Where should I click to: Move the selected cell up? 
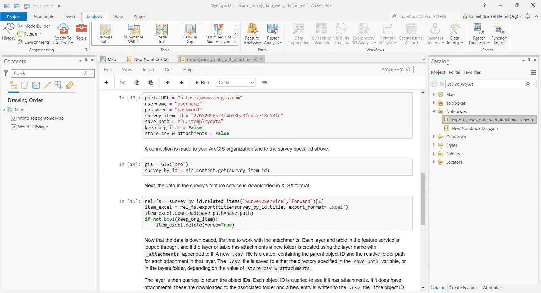(x=168, y=82)
